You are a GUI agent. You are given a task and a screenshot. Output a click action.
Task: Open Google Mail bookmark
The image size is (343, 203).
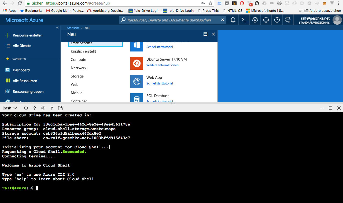click(x=65, y=11)
